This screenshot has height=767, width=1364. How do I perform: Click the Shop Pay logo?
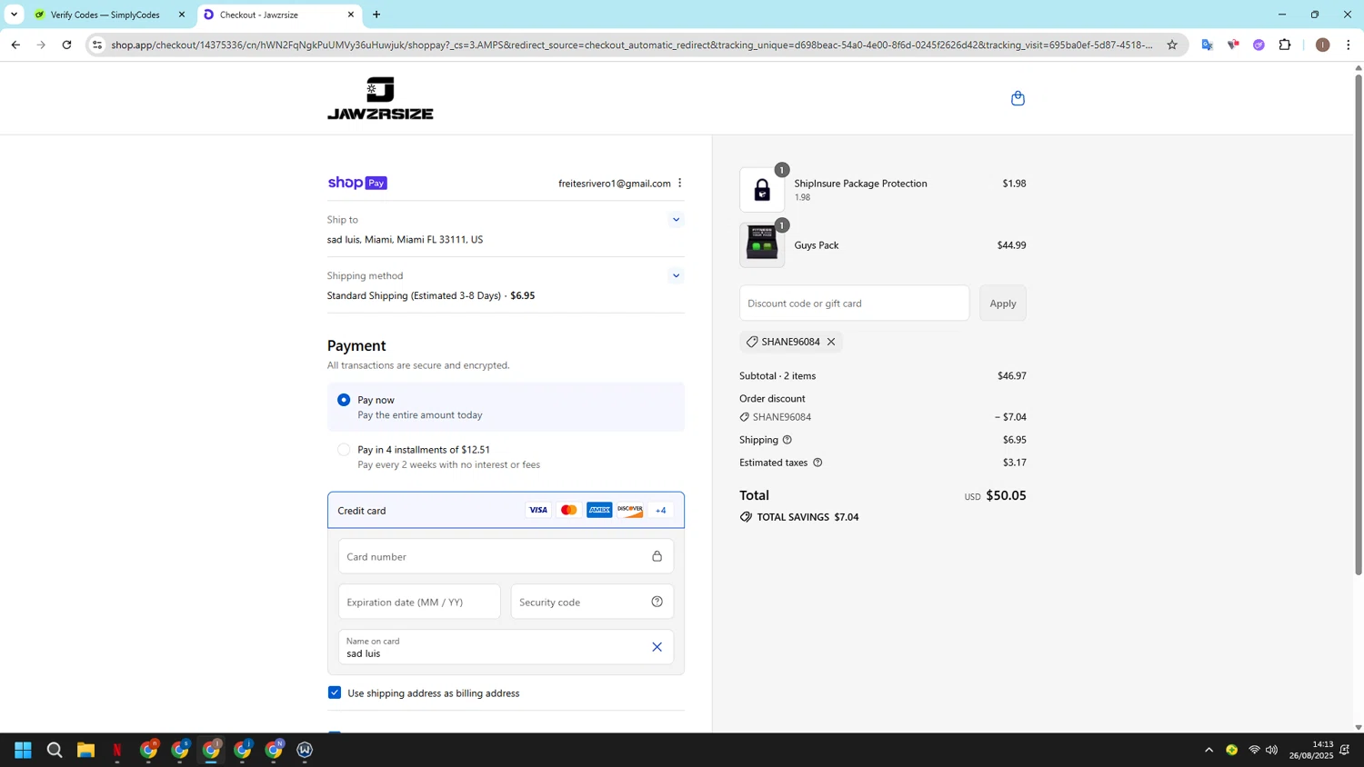357,183
